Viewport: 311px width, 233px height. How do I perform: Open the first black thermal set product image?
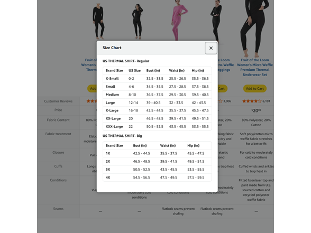pyautogui.click(x=98, y=21)
